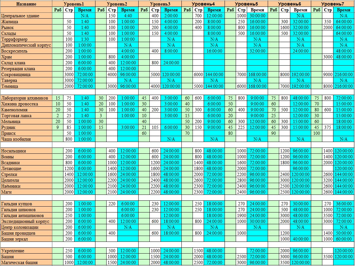Select the Терраформер row label
Viewport: 355px width, 266px height.
(26, 39)
